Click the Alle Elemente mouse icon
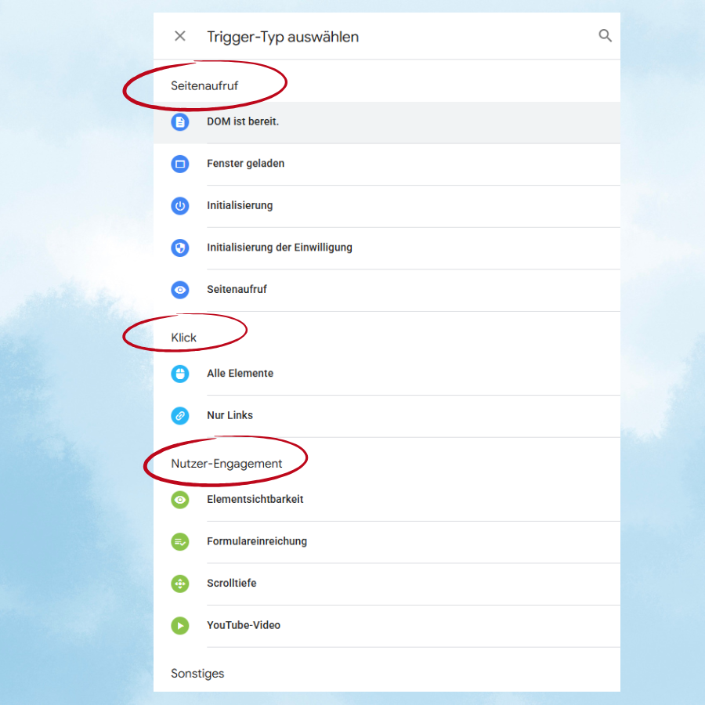The image size is (705, 705). coord(180,374)
